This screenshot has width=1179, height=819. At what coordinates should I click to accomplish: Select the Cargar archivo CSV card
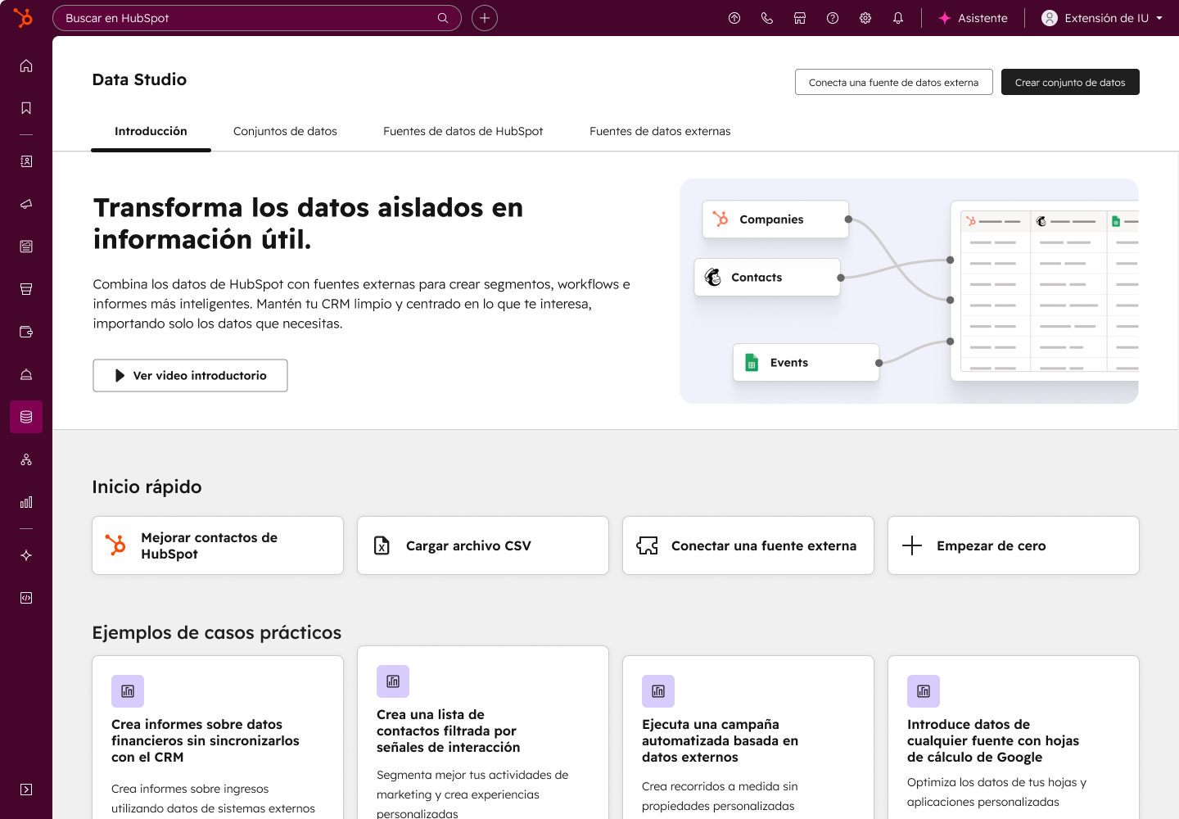tap(483, 545)
